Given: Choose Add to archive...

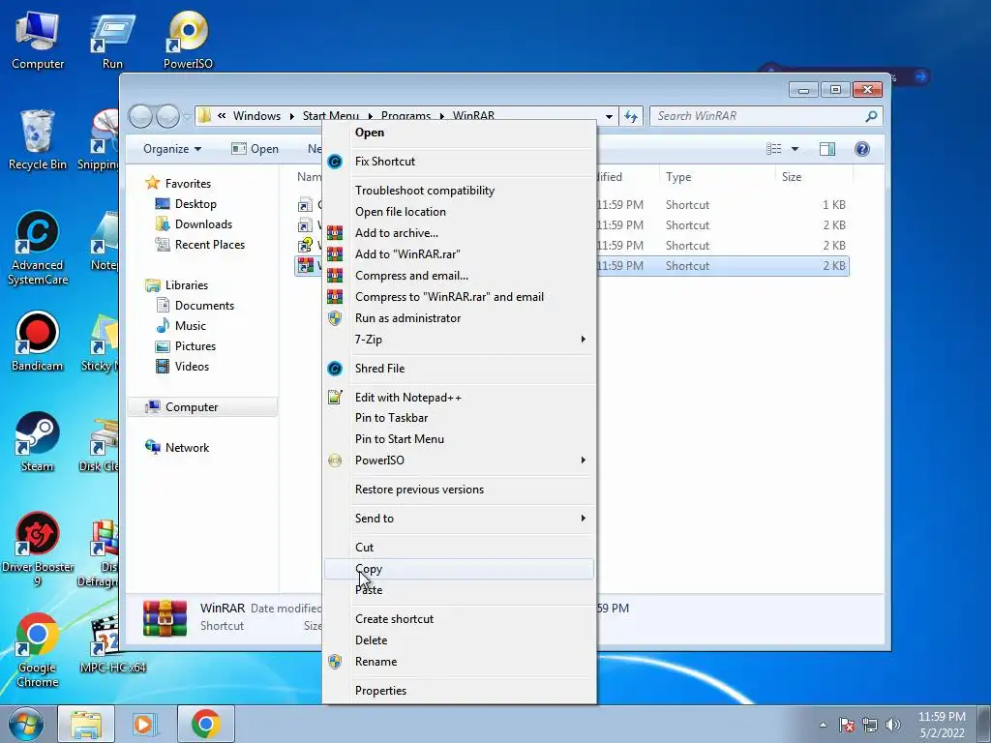Looking at the screenshot, I should click(x=460, y=233).
